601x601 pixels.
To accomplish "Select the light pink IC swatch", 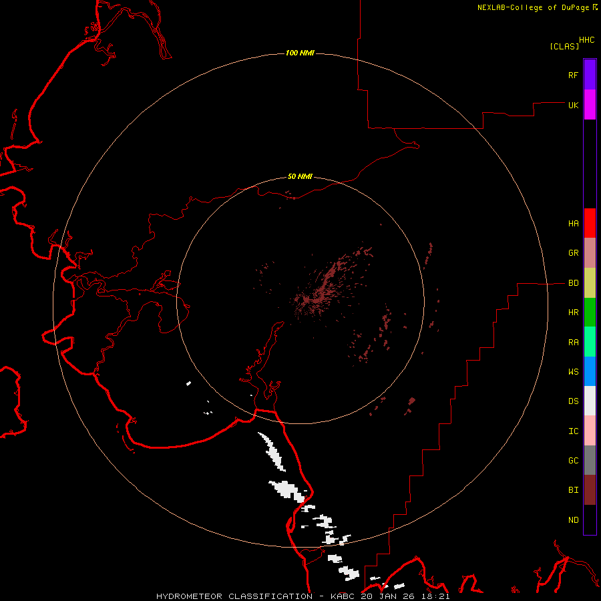I will [590, 431].
